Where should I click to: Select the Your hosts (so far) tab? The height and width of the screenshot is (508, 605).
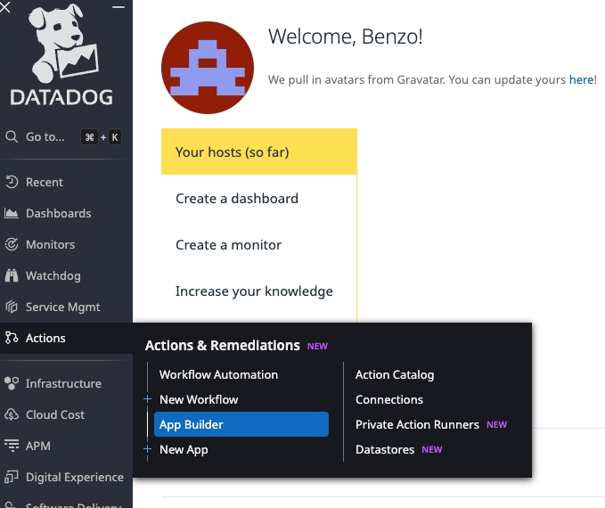[x=258, y=152]
